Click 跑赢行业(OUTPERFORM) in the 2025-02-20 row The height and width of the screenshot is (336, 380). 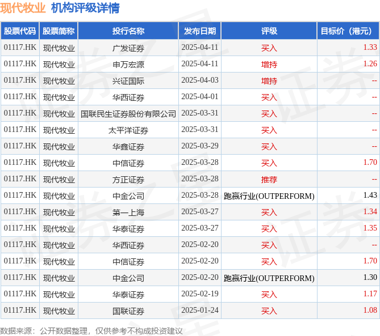pos(269,278)
